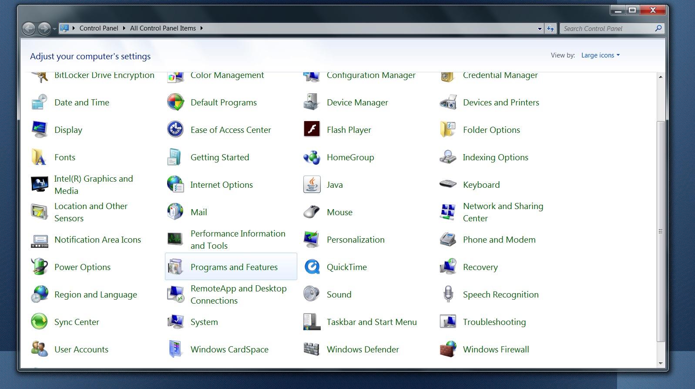This screenshot has width=695, height=389.
Task: Click the All Control Panel Items breadcrumb
Action: pyautogui.click(x=163, y=28)
